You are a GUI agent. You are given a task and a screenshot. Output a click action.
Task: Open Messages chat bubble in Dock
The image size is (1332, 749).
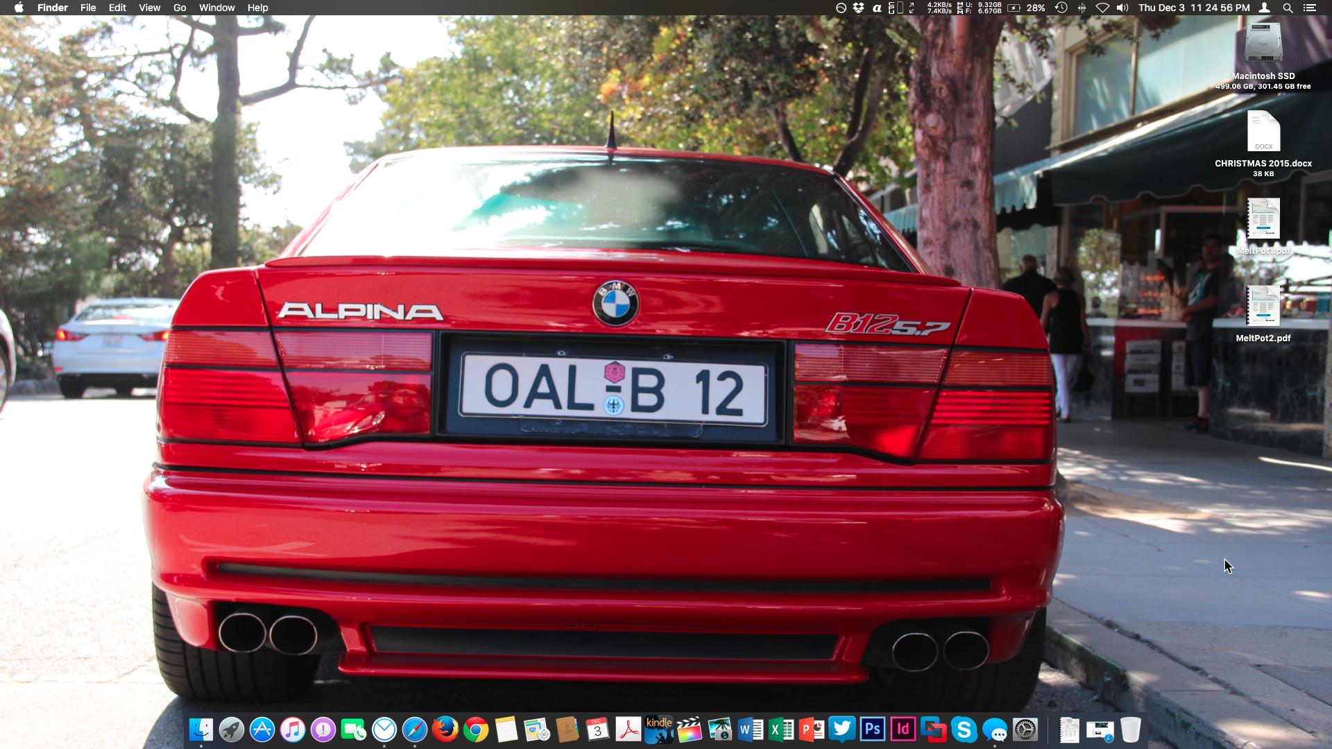(x=995, y=730)
